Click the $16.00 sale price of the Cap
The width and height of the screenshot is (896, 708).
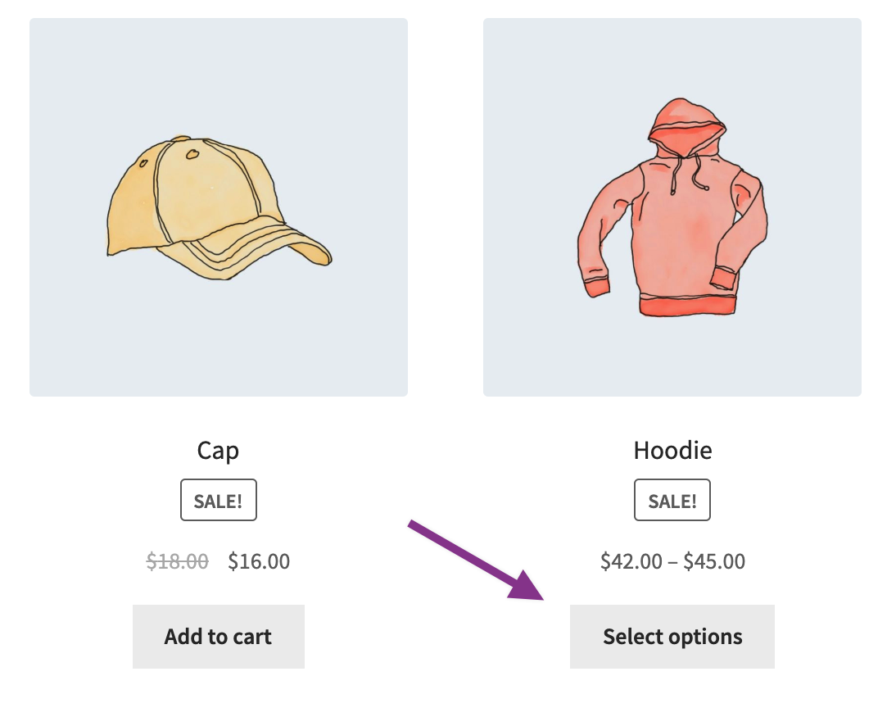tap(259, 561)
